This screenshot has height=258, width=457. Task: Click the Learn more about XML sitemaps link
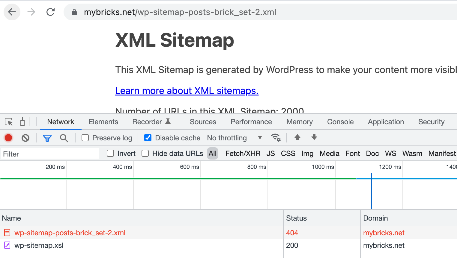(187, 90)
